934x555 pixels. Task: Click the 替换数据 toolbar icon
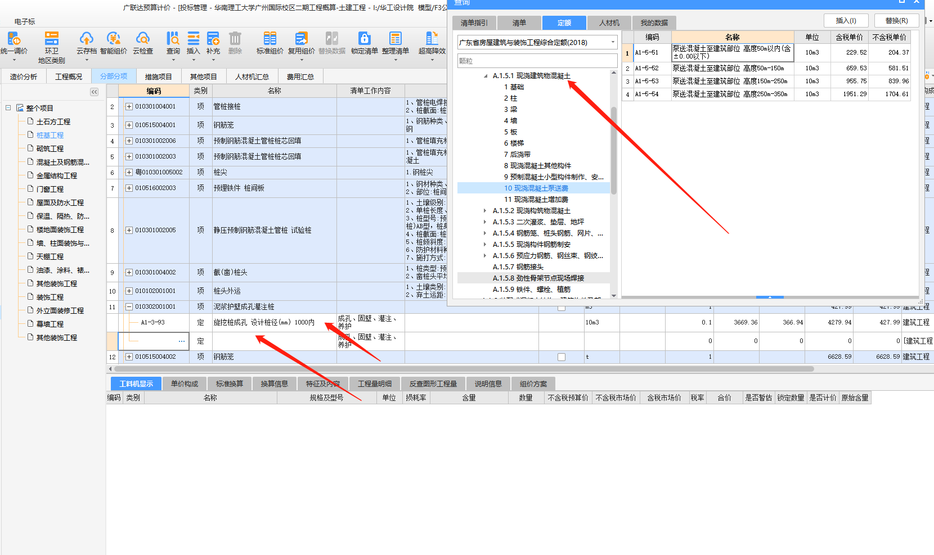[x=332, y=39]
